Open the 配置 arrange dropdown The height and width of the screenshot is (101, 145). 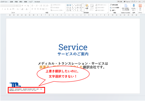tap(87, 7)
